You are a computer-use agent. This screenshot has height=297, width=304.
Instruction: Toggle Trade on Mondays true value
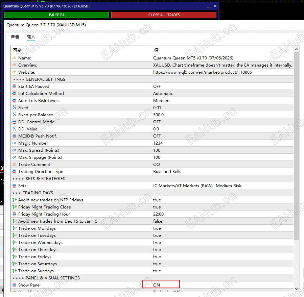pyautogui.click(x=223, y=228)
